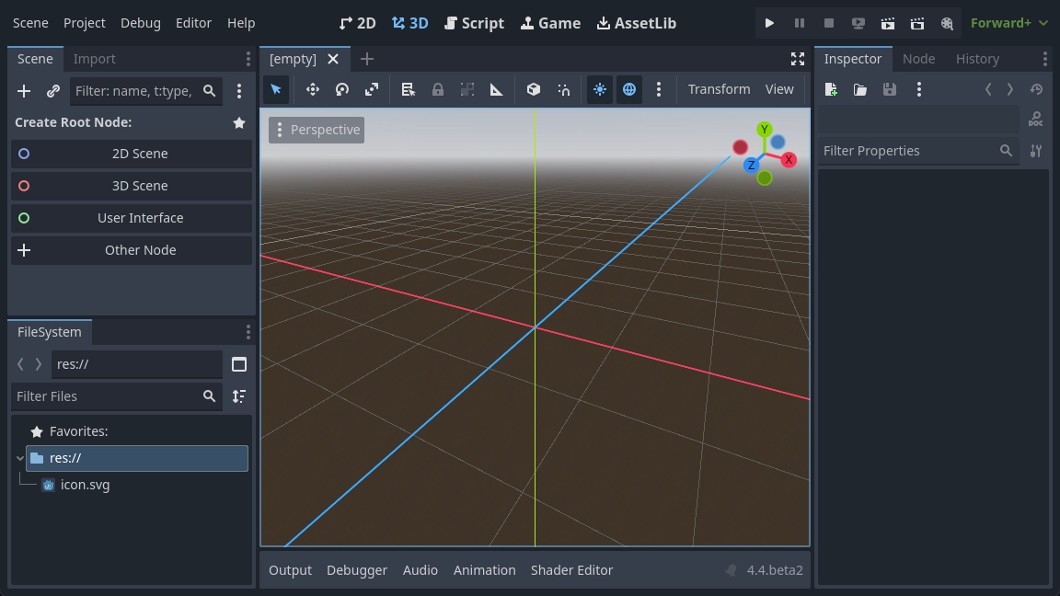The width and height of the screenshot is (1060, 596).
Task: Open the search help Doc icon
Action: [x=1035, y=118]
